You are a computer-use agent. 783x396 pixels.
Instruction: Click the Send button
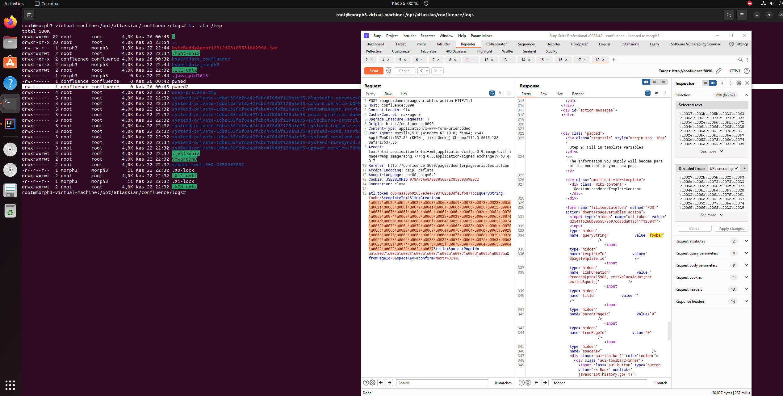pyautogui.click(x=374, y=71)
